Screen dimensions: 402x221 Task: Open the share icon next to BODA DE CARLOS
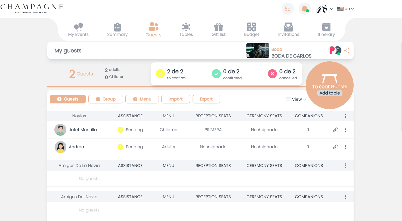tap(347, 50)
